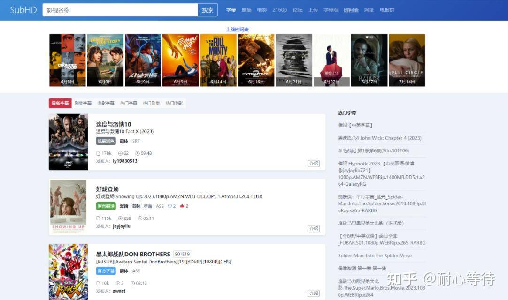Open the 网址 nav item

click(369, 10)
